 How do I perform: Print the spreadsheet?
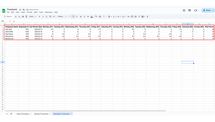pos(23,17)
